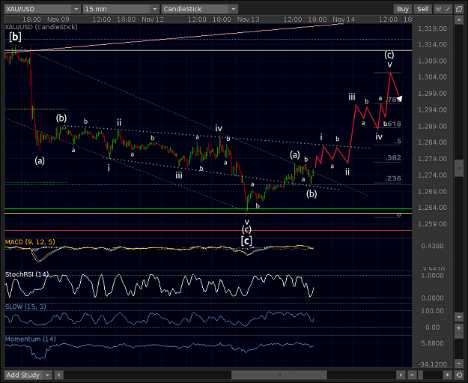Select the MACD (9, 12, 5) study label
This screenshot has height=383, width=468.
coord(30,242)
